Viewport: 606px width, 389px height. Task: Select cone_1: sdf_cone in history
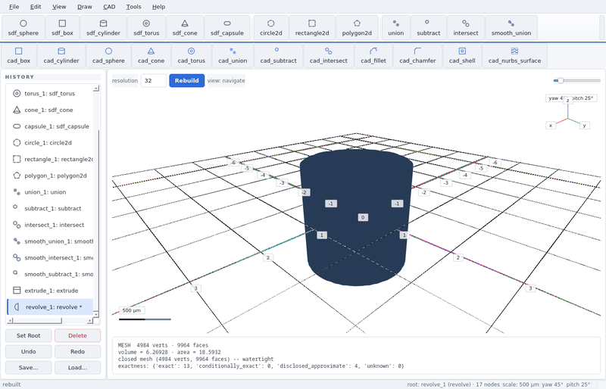point(50,110)
